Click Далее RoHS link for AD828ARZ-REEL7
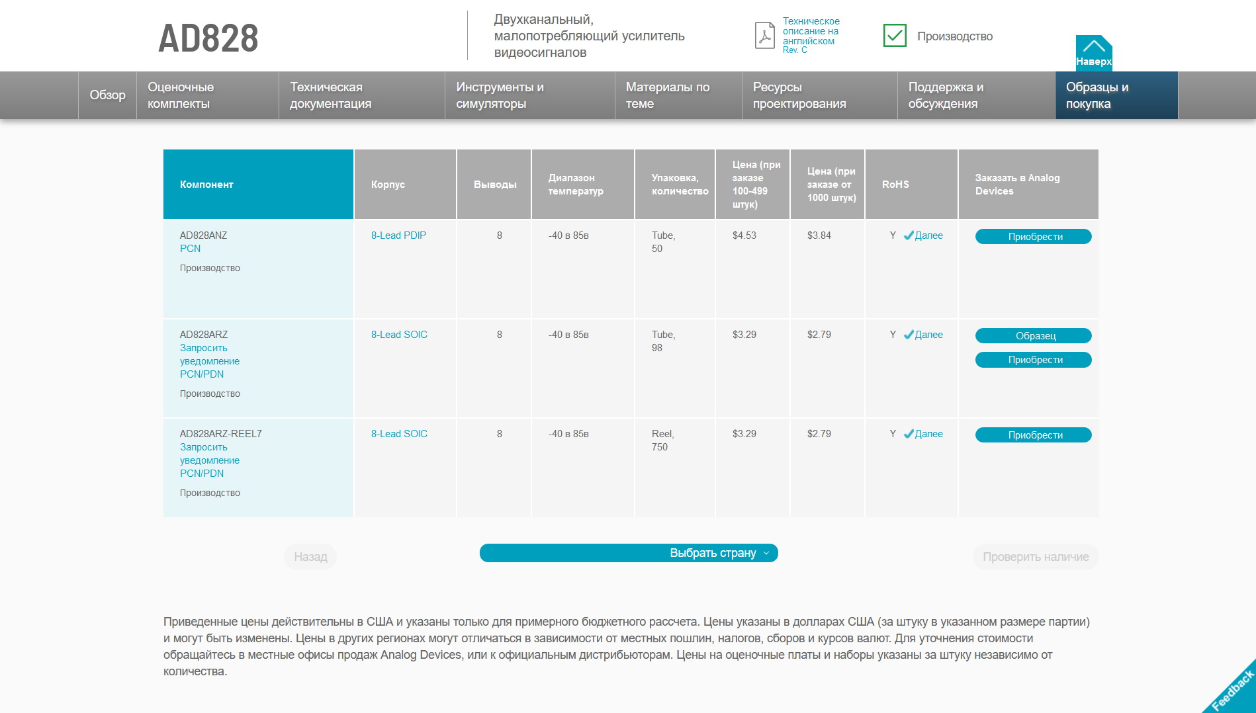This screenshot has width=1256, height=713. (929, 434)
